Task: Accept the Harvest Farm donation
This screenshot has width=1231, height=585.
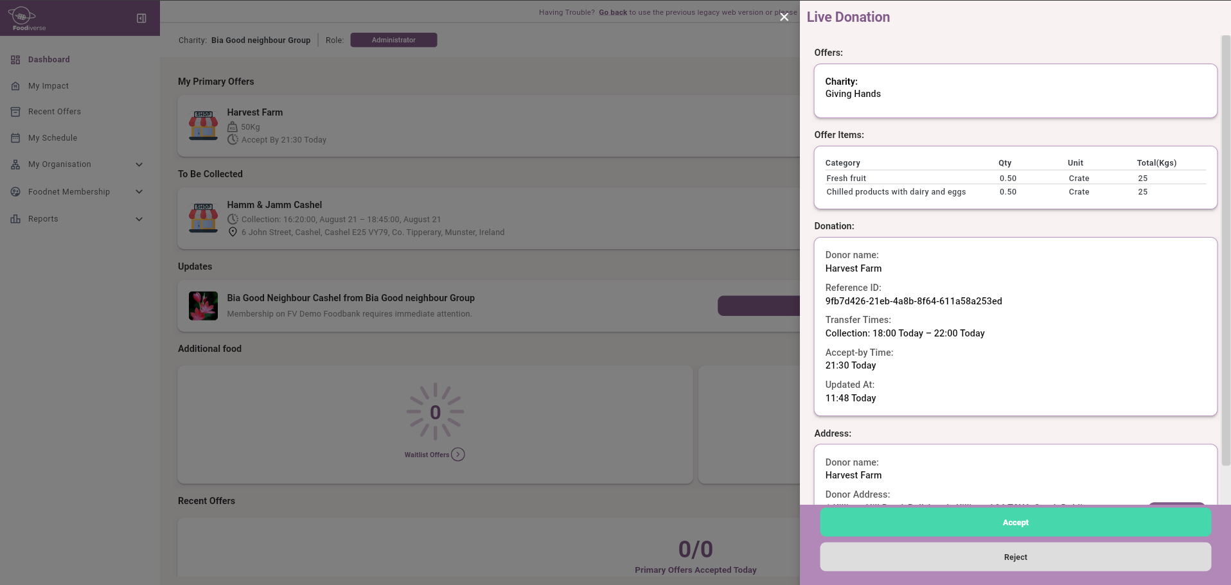Action: coord(1015,523)
